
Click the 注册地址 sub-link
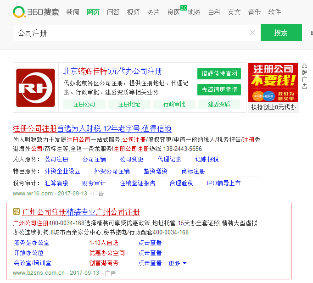click(x=129, y=104)
